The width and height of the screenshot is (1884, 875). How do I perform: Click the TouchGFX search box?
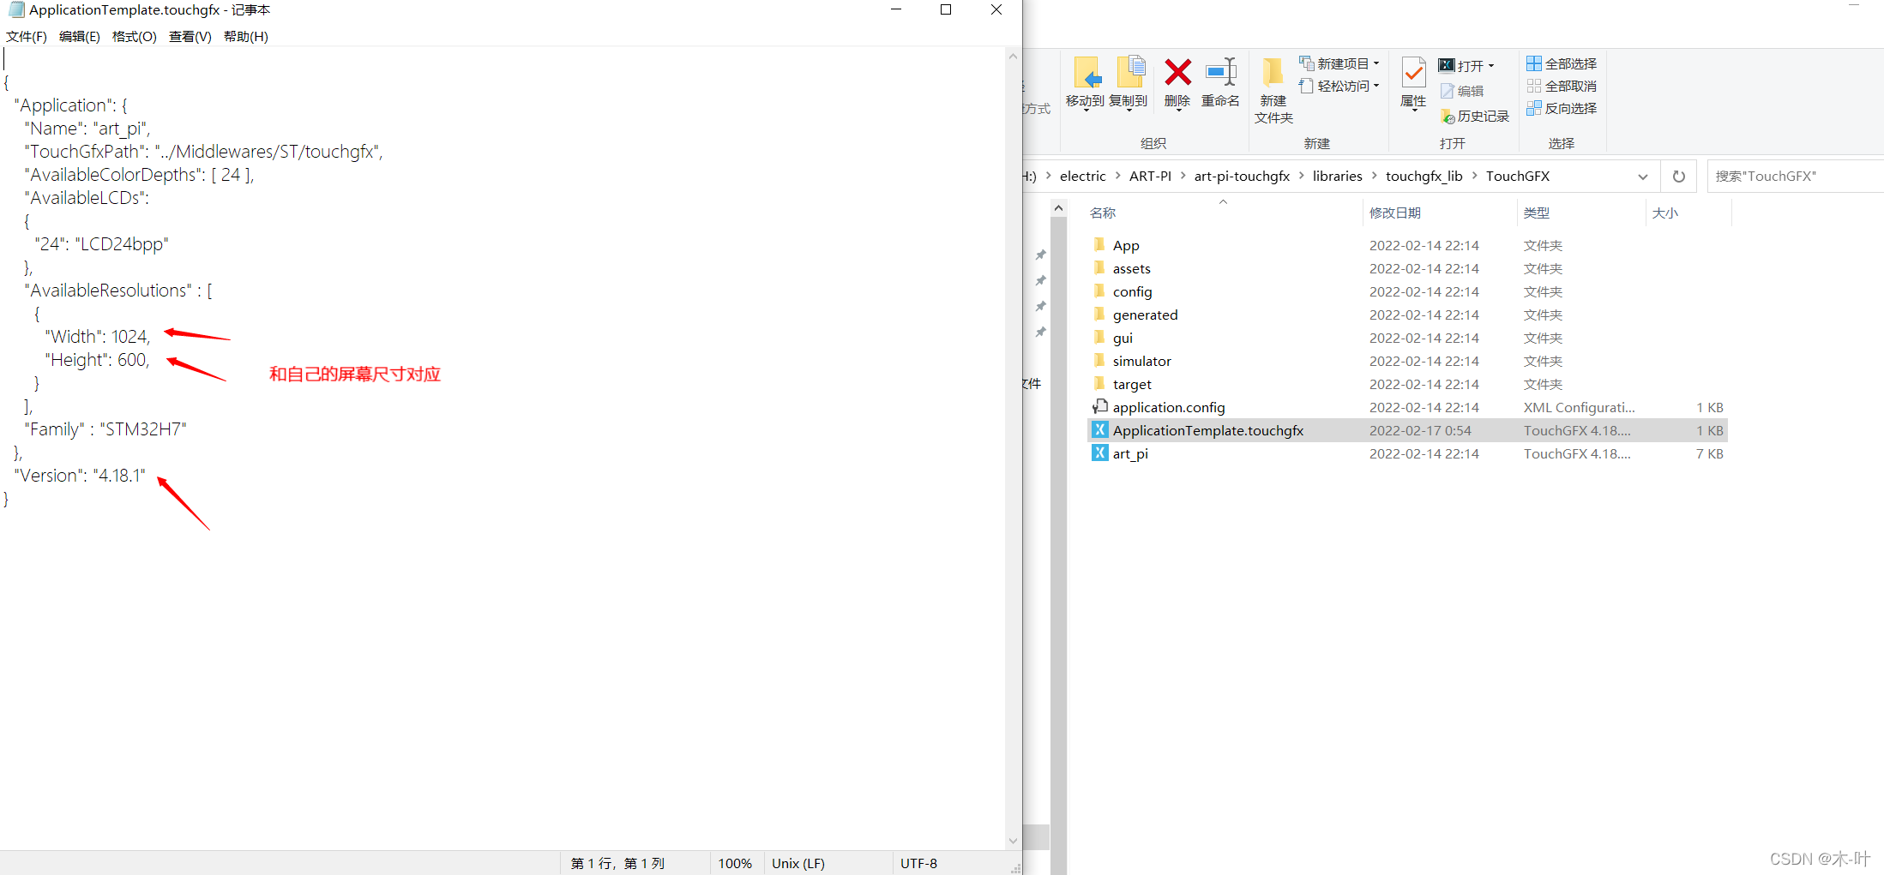click(x=1794, y=176)
